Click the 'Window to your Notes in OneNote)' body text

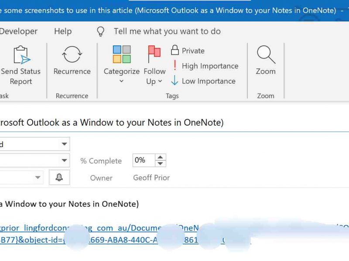(x=72, y=204)
